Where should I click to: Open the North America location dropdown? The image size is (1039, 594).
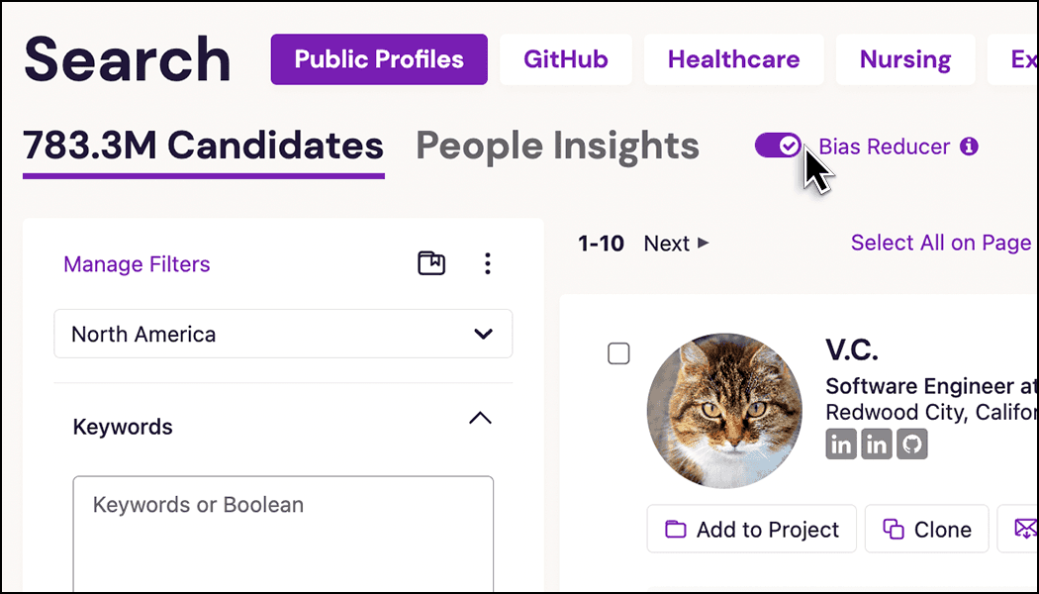point(283,334)
